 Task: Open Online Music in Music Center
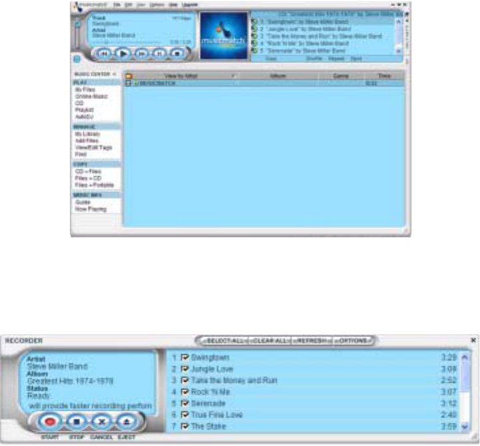91,96
